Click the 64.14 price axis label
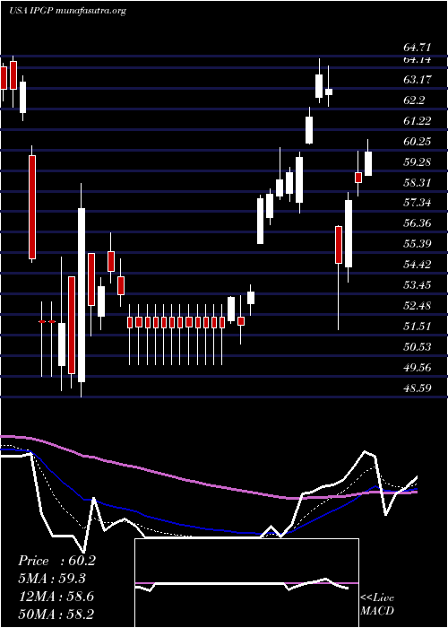Viewport: 448px width, 628px height. (x=418, y=60)
